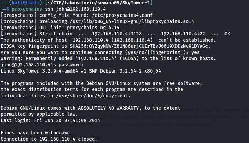The image size is (249, 143).
Task: Click the "john@192.168.110.4's password:" prompt
Action: tap(42, 65)
